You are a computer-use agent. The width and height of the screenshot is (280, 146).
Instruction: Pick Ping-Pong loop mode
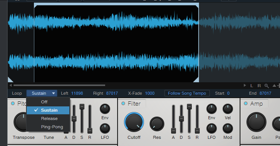(48, 127)
